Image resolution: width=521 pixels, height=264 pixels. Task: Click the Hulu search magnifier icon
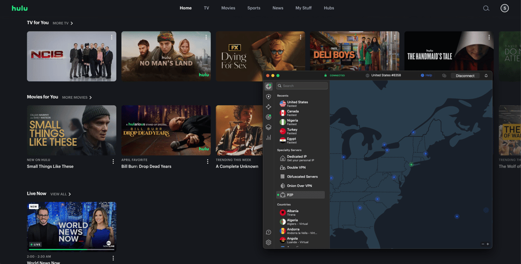tap(486, 8)
